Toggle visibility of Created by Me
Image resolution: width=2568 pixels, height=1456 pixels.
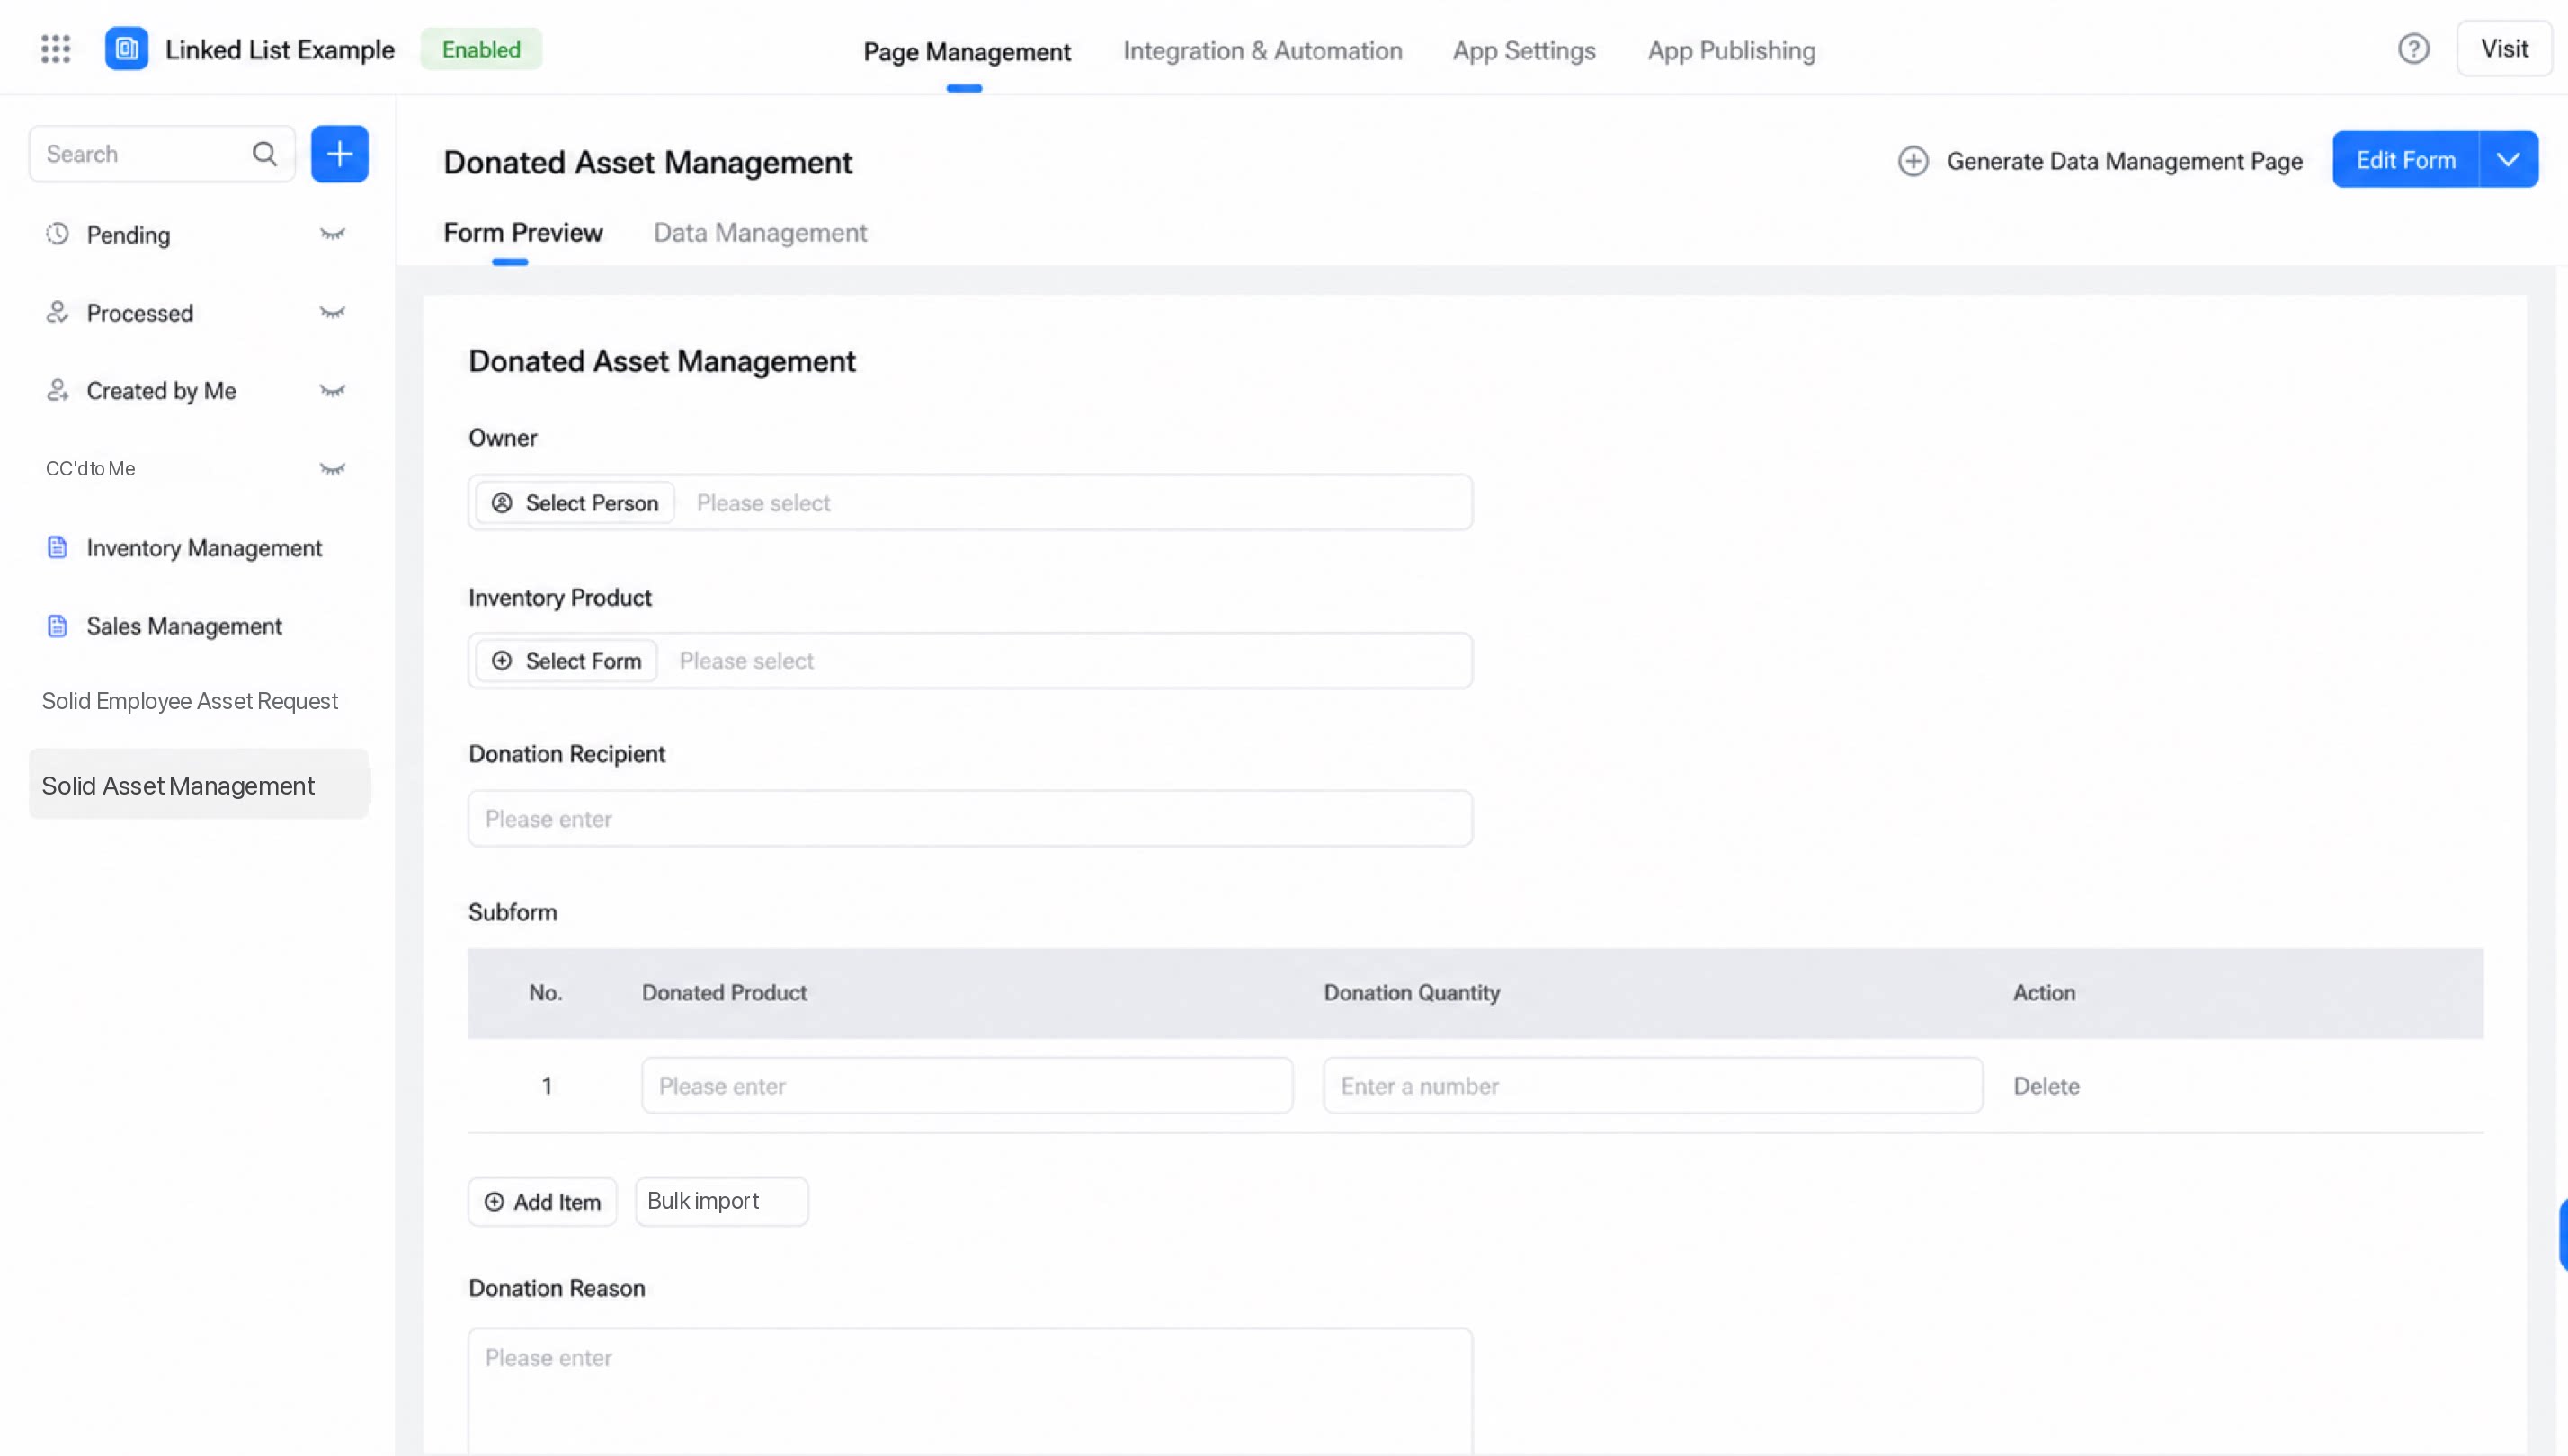tap(332, 391)
